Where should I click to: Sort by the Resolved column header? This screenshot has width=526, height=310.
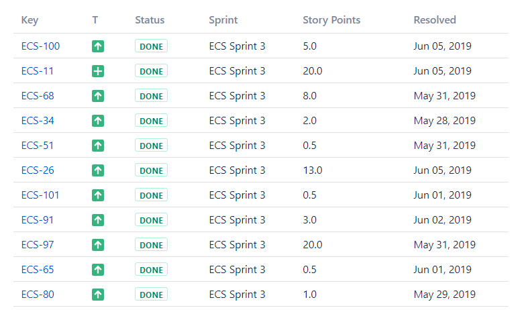click(x=435, y=20)
